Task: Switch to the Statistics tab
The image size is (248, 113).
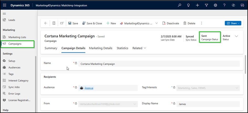Action: [122, 48]
